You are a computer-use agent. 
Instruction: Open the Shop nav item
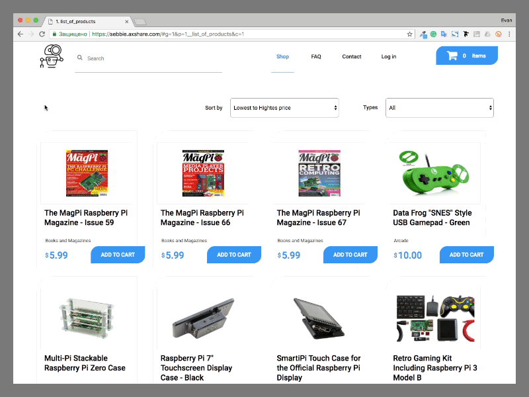tap(283, 56)
